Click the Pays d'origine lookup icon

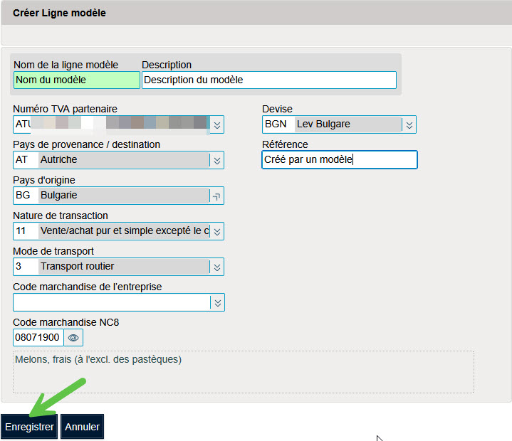(x=216, y=196)
